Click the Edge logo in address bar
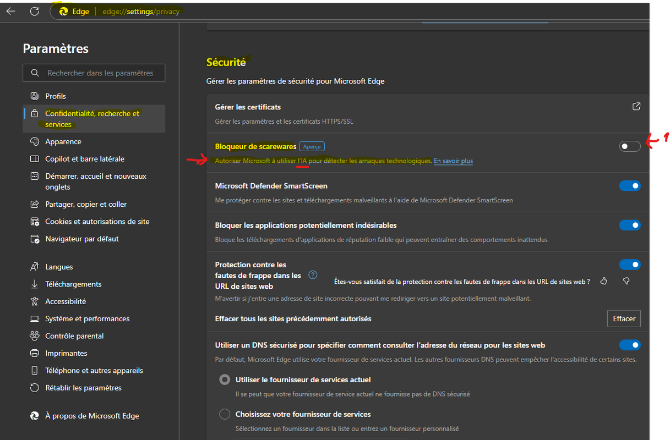670x440 pixels. [64, 11]
